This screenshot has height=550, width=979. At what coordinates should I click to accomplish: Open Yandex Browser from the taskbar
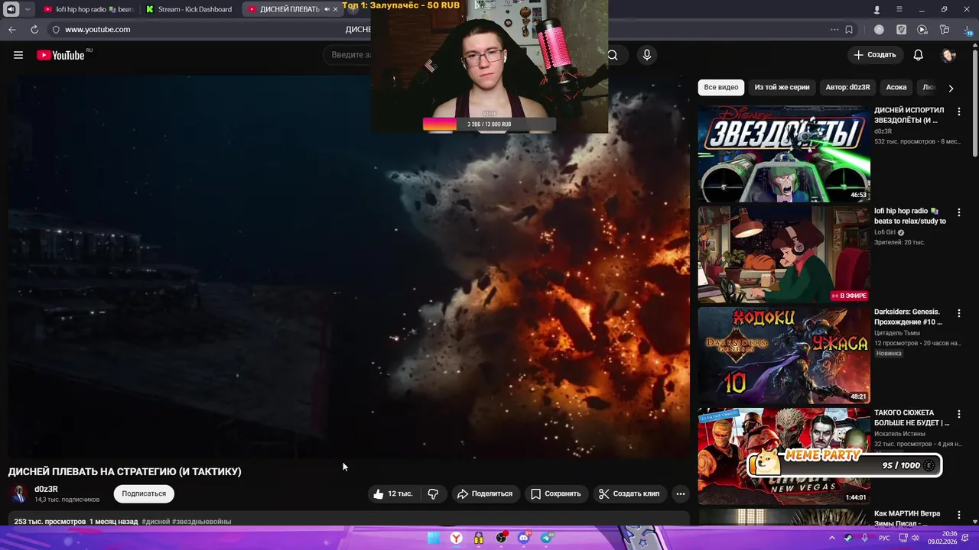tap(456, 538)
